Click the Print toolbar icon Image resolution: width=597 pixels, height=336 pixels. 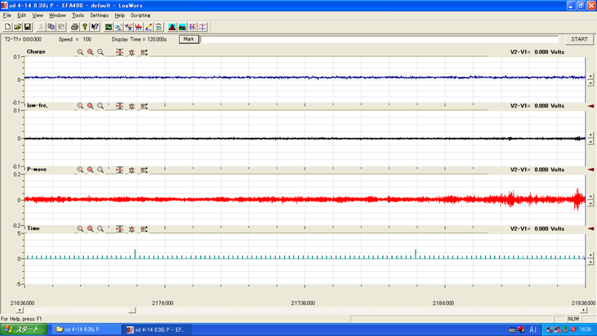(75, 27)
